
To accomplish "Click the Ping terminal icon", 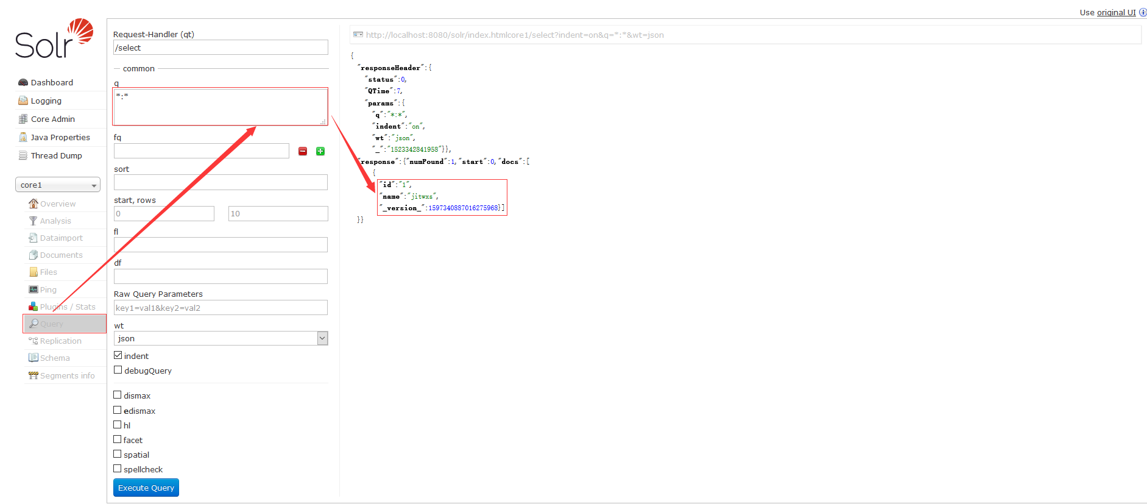I will pos(34,289).
